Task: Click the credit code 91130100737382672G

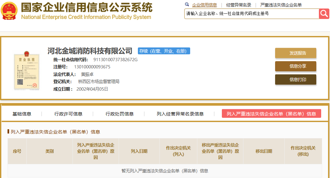Action: coord(115,60)
